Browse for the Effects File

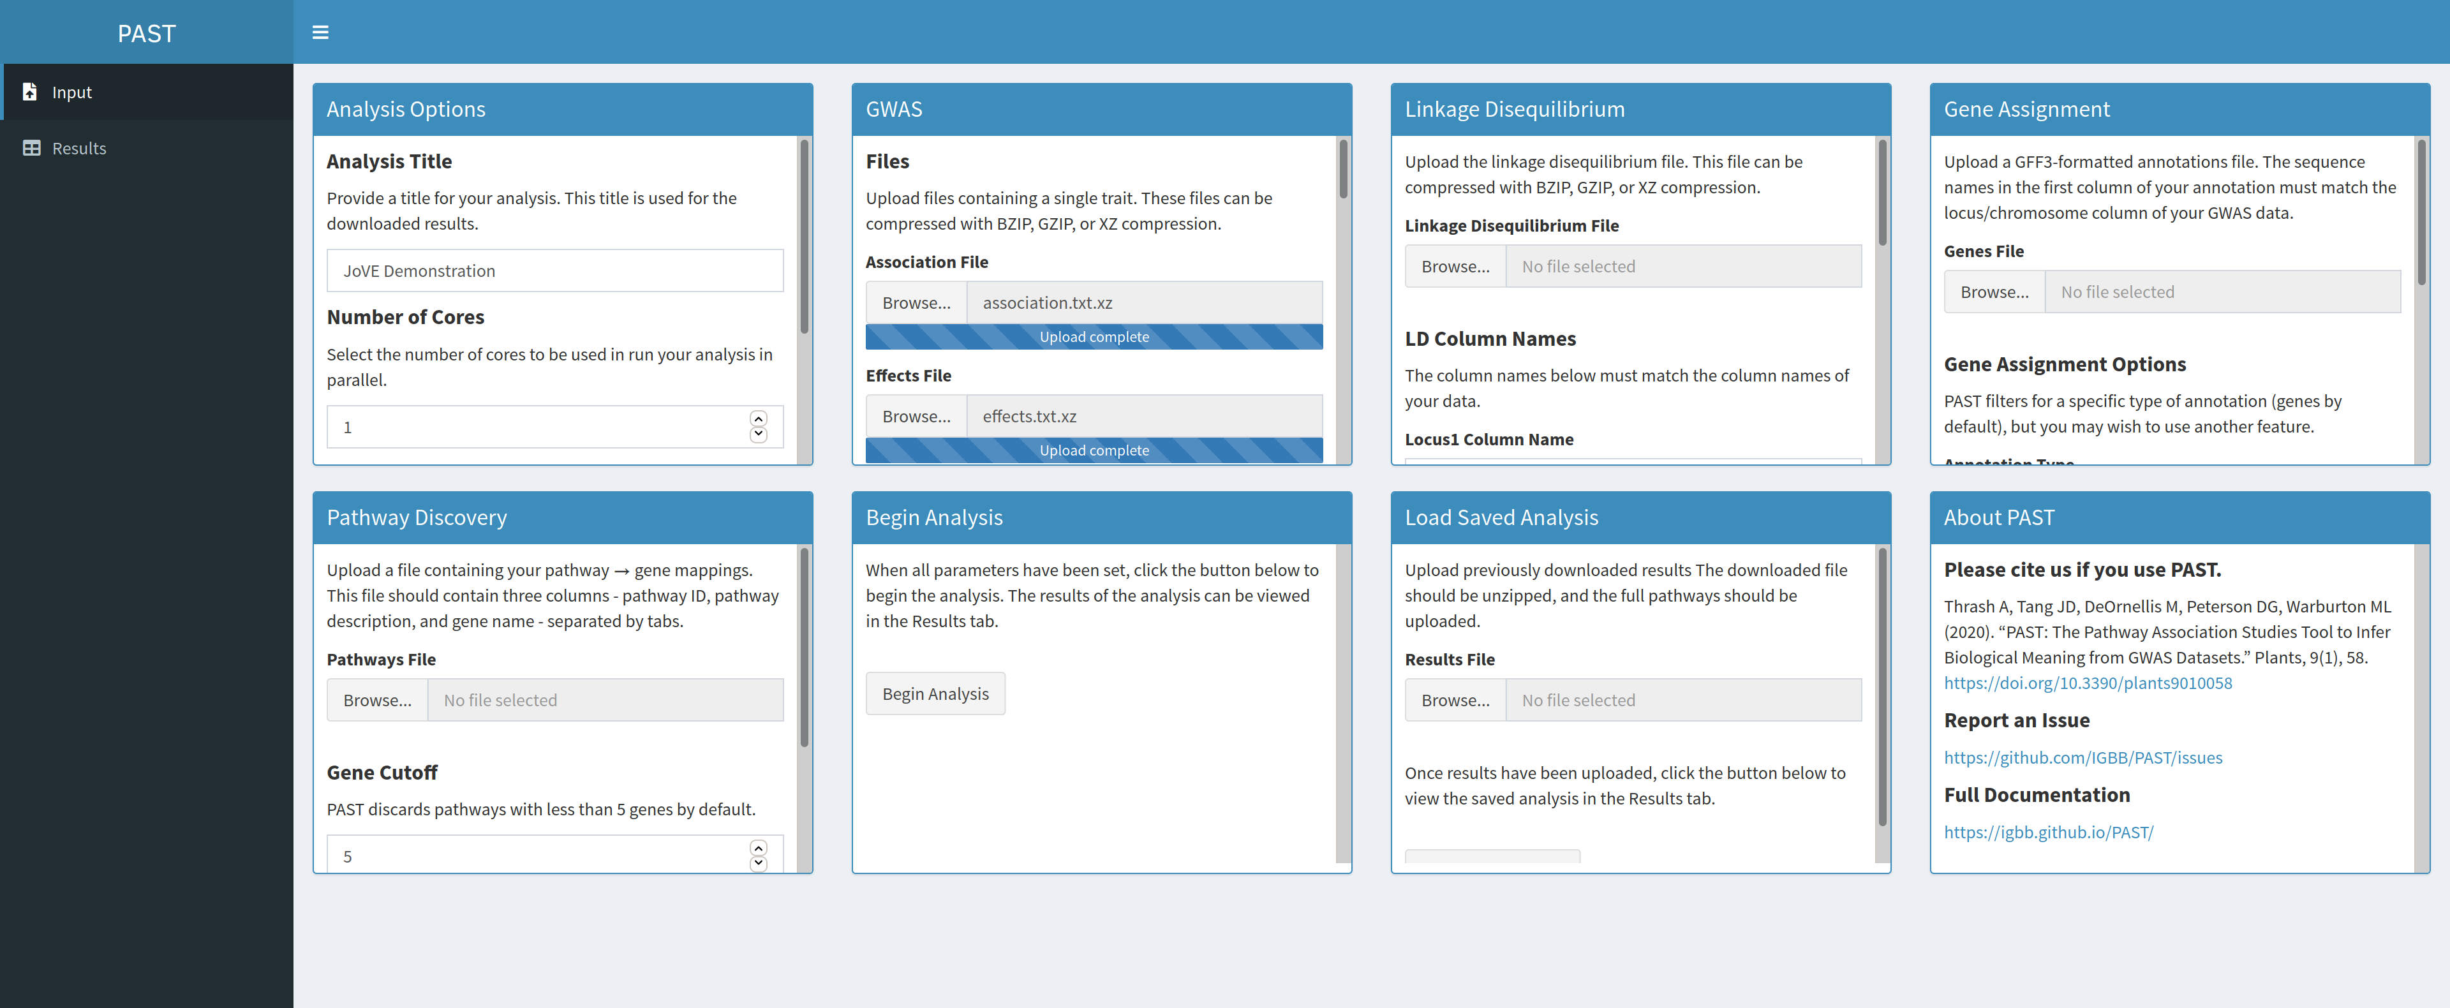pos(916,417)
